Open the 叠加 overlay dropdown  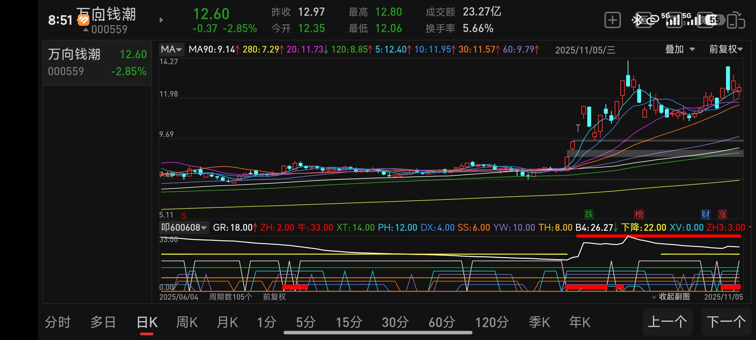[680, 49]
